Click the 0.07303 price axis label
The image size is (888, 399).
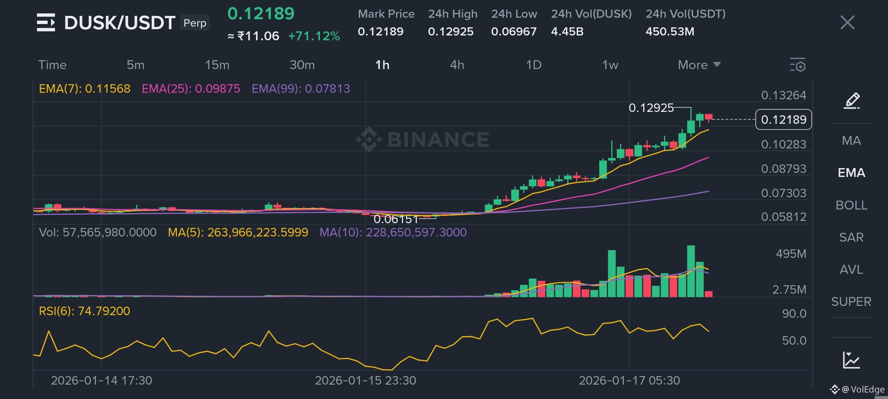pos(783,193)
